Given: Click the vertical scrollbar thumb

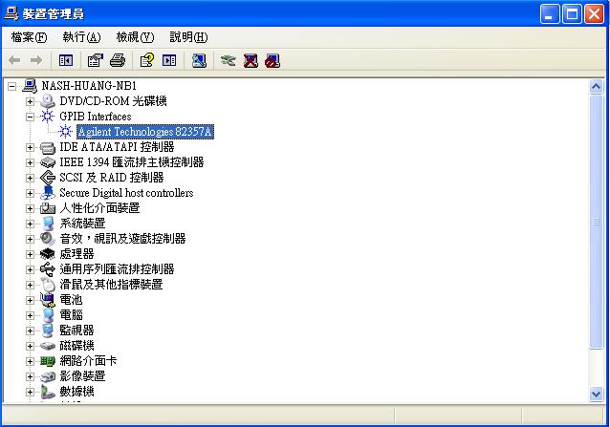Looking at the screenshot, I should (596, 223).
